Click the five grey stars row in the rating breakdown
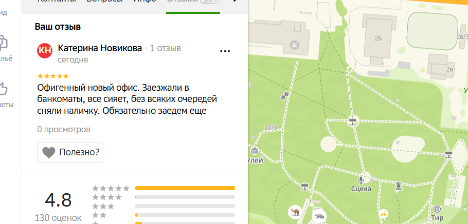 click(x=111, y=188)
